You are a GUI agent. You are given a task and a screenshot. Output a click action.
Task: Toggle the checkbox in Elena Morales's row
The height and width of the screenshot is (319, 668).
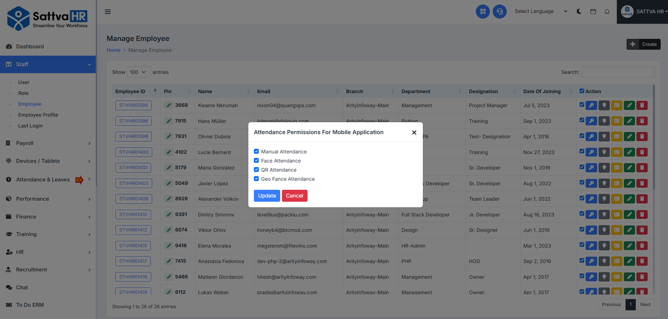point(582,245)
